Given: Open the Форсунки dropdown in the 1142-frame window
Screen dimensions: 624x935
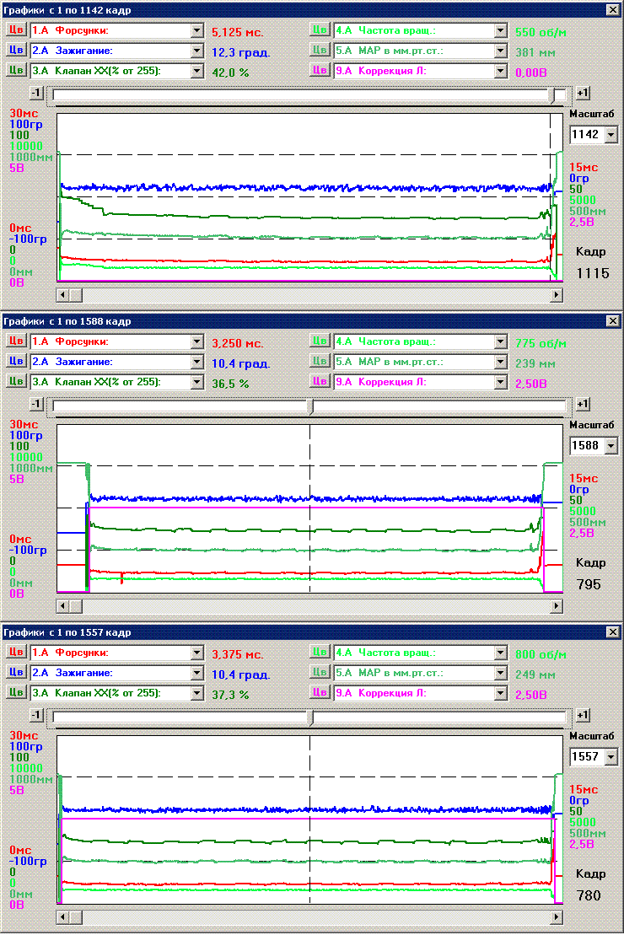Looking at the screenshot, I should (197, 30).
